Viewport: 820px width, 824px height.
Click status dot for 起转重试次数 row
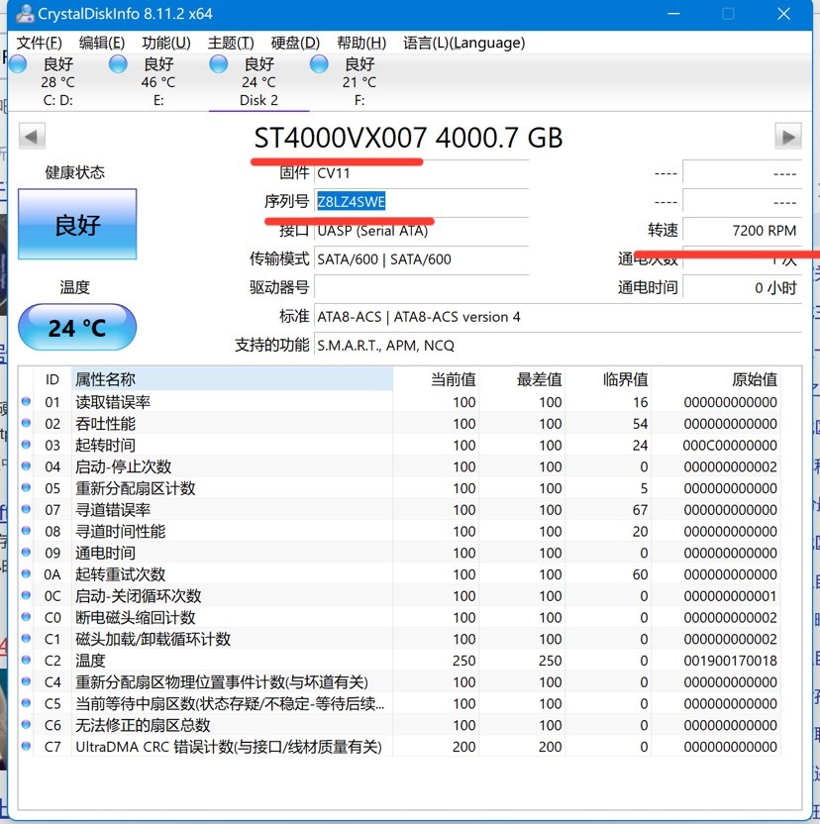point(26,574)
